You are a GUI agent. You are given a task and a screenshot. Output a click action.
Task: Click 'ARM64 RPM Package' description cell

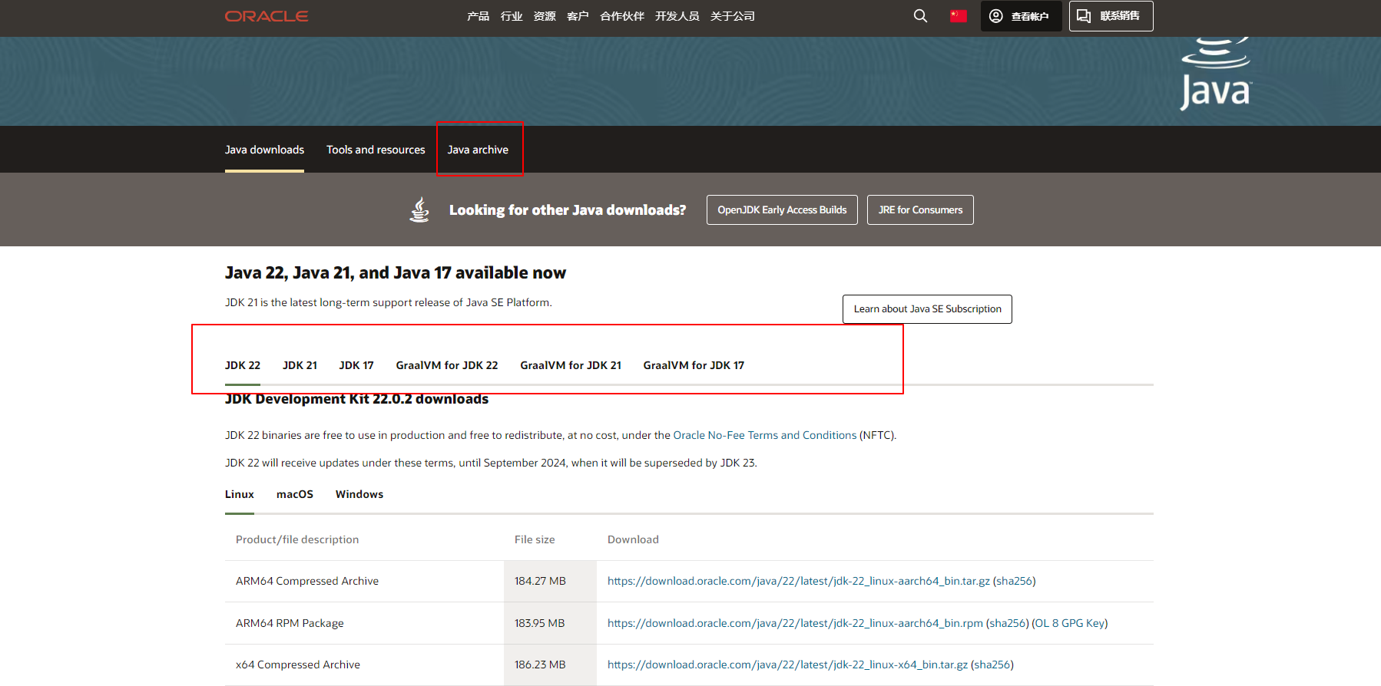[290, 623]
